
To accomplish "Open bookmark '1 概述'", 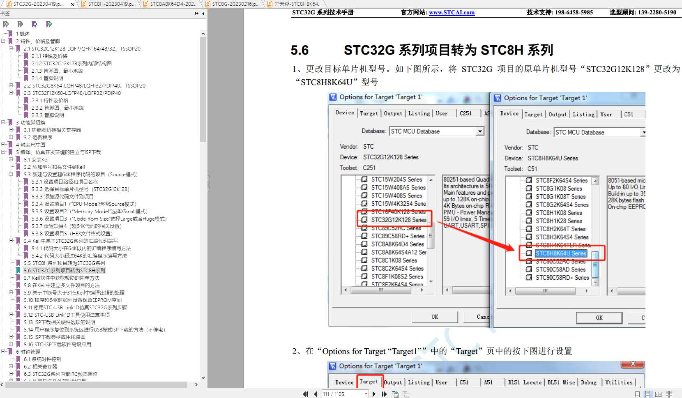I will tap(23, 34).
